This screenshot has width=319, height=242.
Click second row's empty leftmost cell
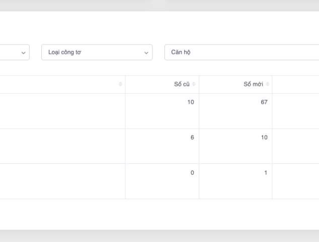click(60, 146)
